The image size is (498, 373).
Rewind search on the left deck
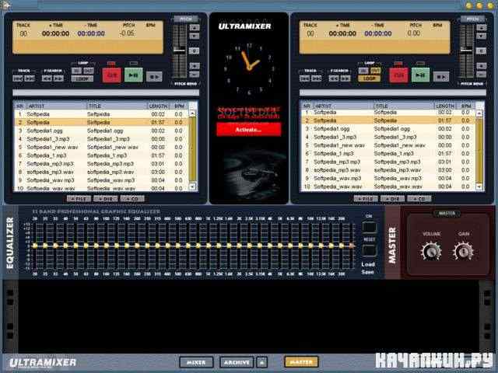(47, 78)
